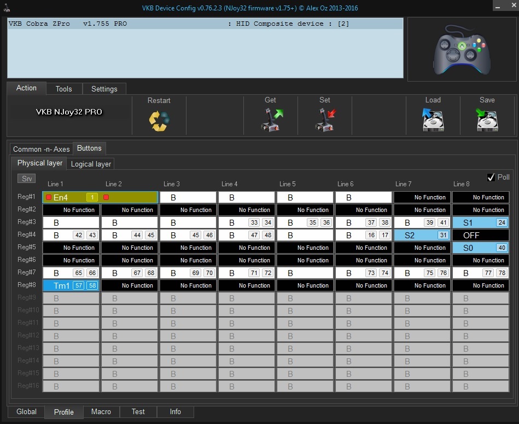Image resolution: width=519 pixels, height=424 pixels.
Task: Open the Action tab
Action: (x=26, y=88)
